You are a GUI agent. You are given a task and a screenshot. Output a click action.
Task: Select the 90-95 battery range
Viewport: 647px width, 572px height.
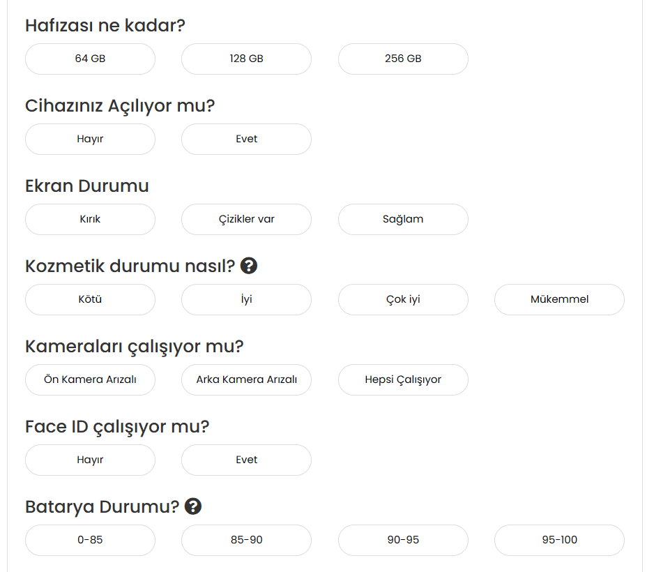[403, 540]
